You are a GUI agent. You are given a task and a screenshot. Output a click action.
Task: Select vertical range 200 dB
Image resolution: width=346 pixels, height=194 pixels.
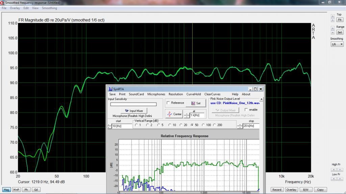click(x=214, y=125)
